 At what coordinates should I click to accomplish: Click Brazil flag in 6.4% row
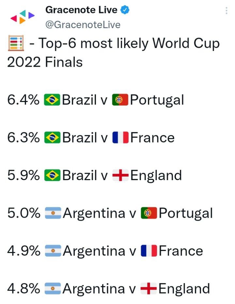coord(52,100)
